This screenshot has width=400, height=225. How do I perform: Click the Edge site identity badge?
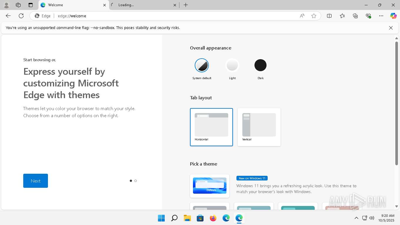(x=43, y=16)
